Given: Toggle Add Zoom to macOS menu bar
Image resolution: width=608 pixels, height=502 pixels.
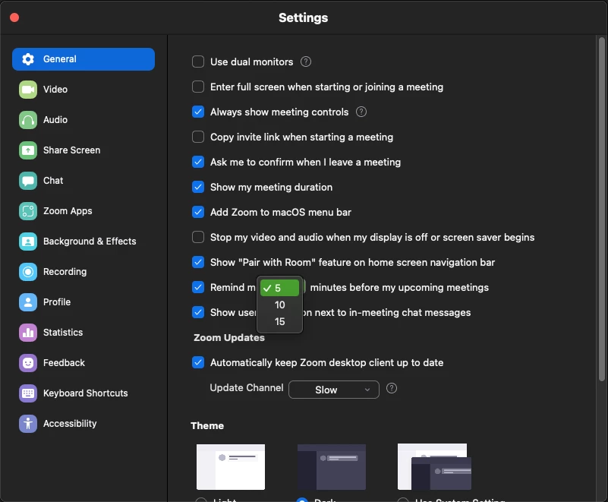Looking at the screenshot, I should [198, 212].
